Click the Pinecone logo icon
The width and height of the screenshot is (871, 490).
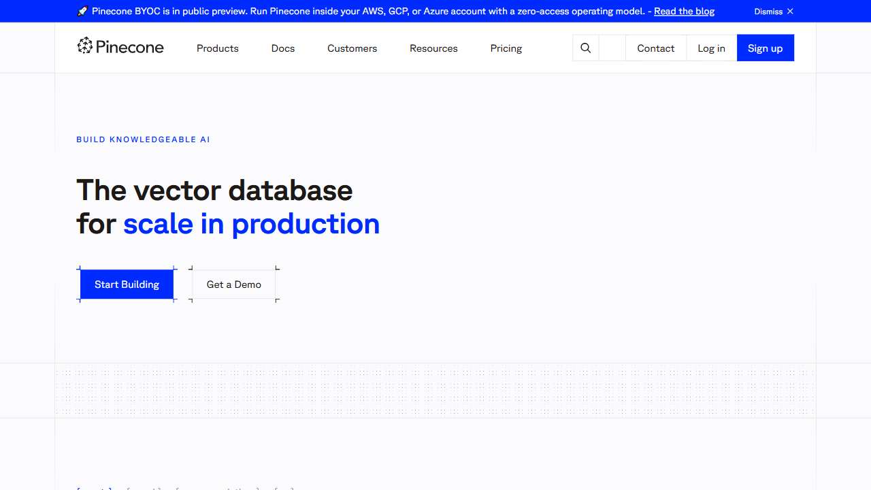(84, 46)
